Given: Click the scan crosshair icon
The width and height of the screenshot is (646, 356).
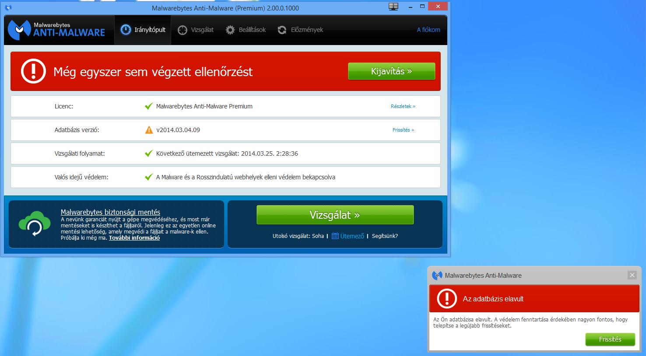Looking at the screenshot, I should click(183, 30).
